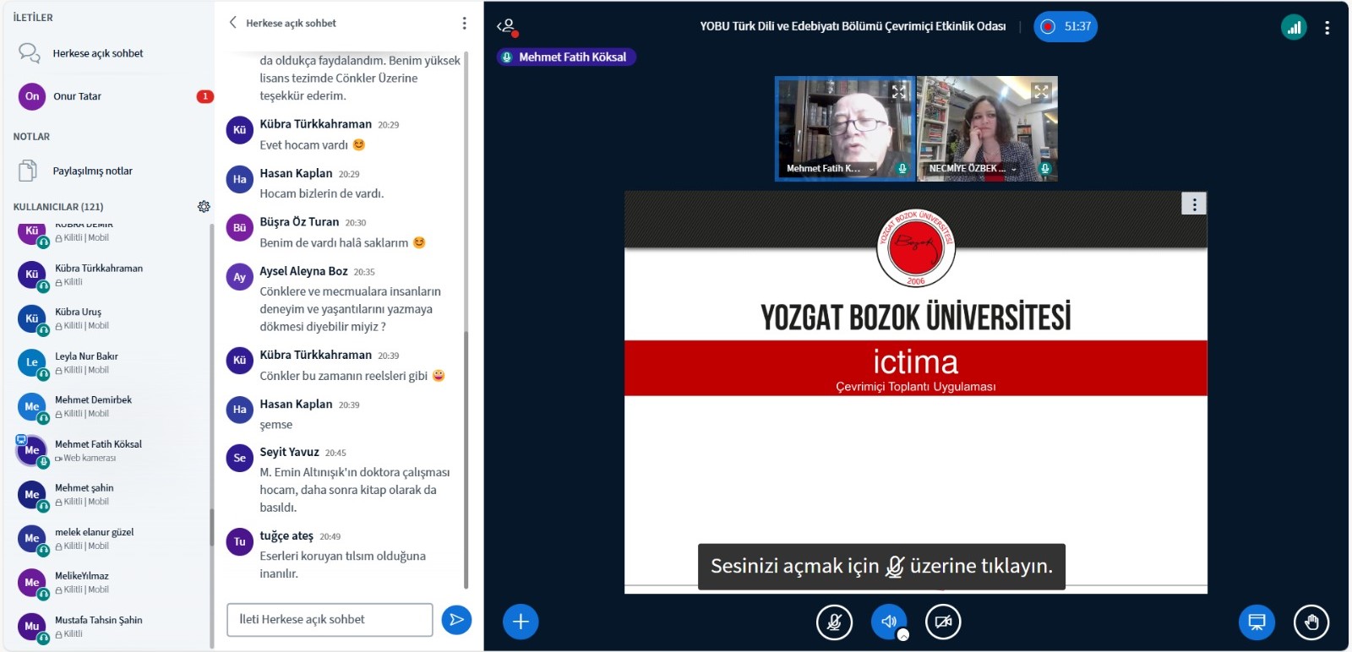Open the main options menu in the header
This screenshot has height=652, width=1352.
pyautogui.click(x=1327, y=27)
